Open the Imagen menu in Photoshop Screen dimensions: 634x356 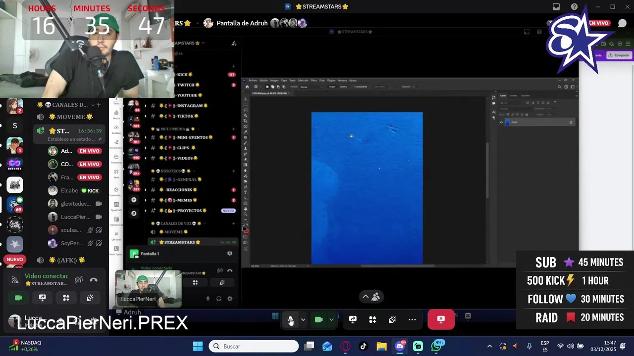tap(274, 80)
